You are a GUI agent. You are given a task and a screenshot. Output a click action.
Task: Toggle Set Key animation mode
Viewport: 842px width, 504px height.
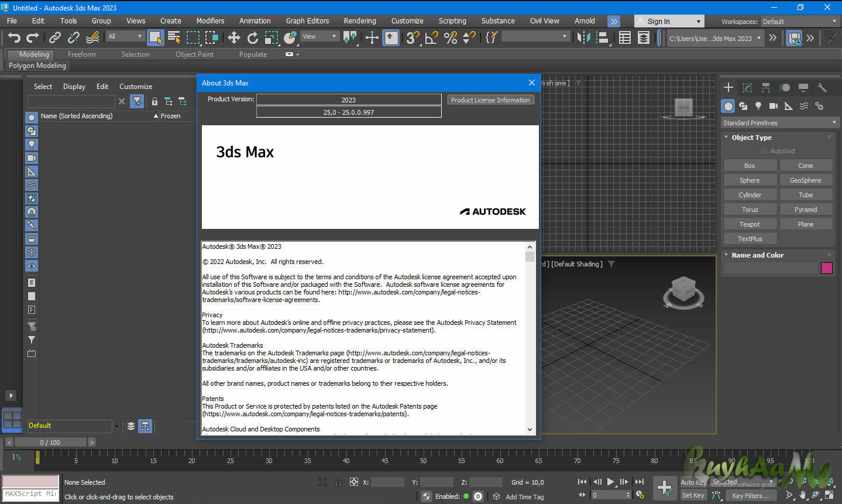pyautogui.click(x=693, y=495)
